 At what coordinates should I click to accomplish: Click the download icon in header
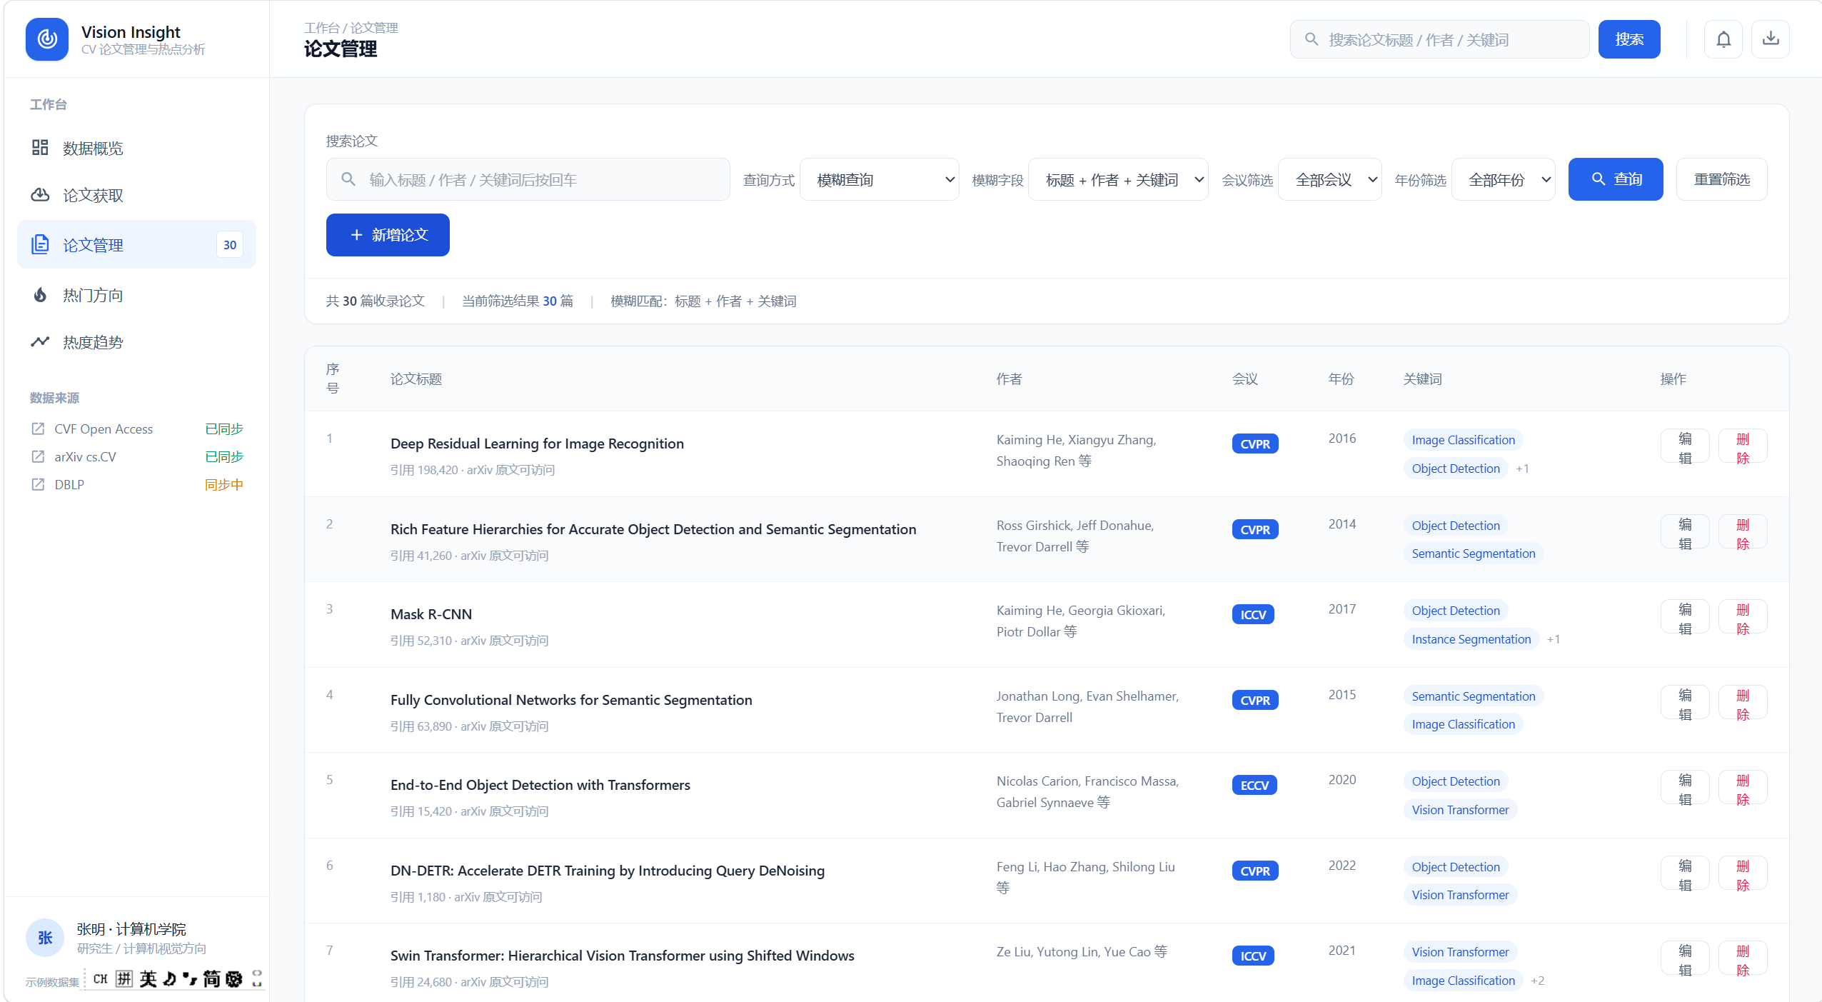(x=1771, y=39)
